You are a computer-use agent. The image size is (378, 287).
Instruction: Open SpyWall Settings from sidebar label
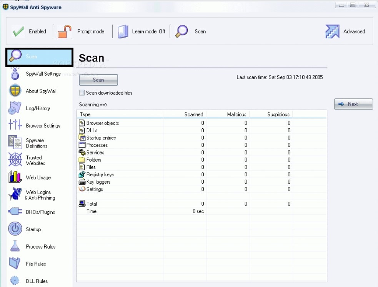[43, 74]
